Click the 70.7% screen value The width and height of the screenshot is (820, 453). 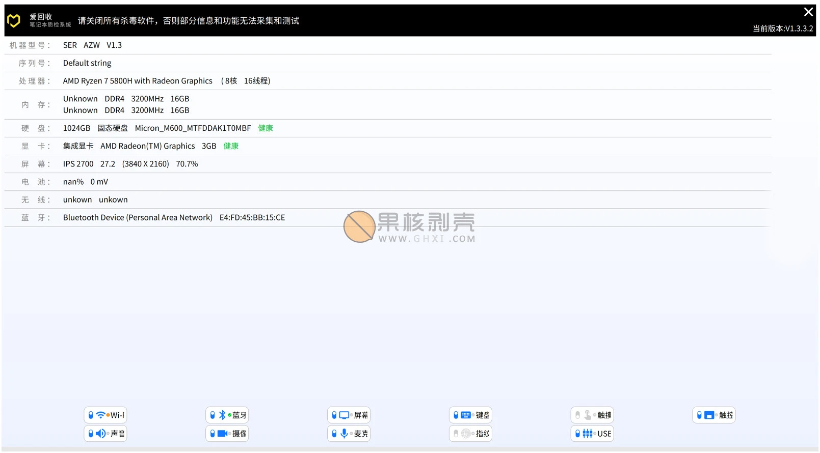(x=187, y=164)
